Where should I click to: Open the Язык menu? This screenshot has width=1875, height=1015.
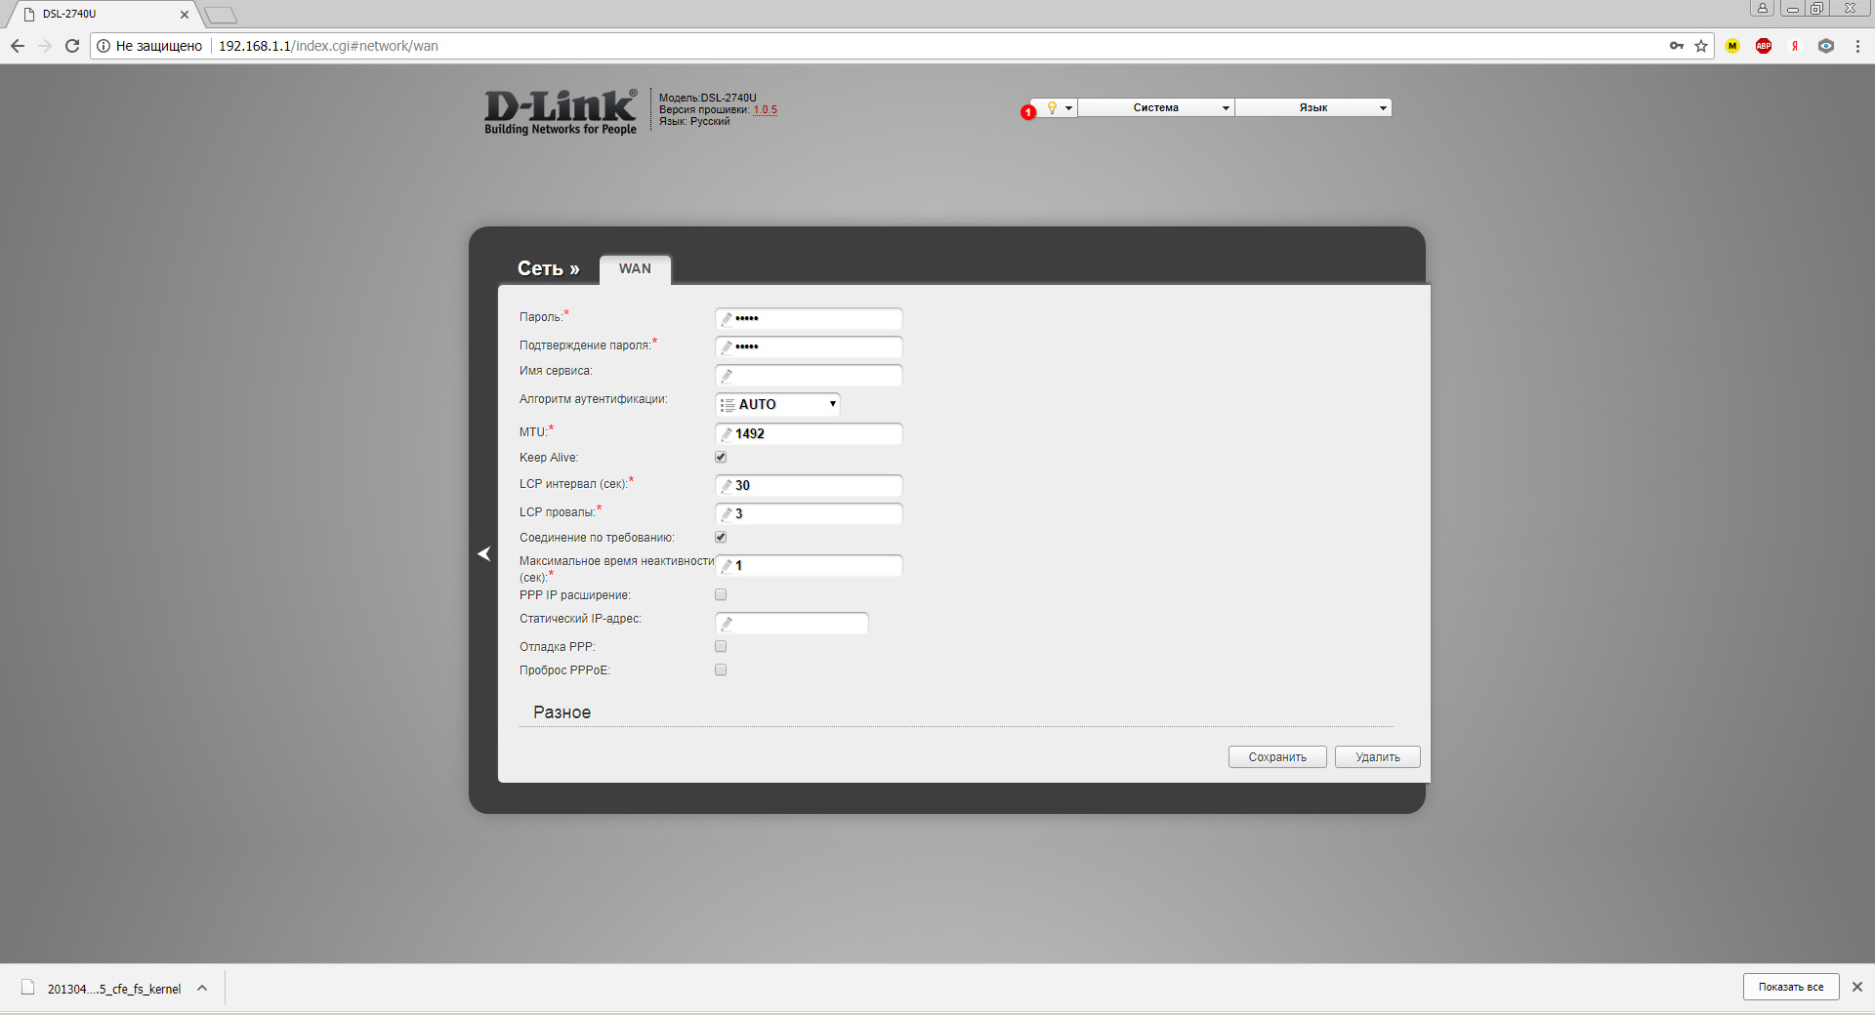point(1313,107)
